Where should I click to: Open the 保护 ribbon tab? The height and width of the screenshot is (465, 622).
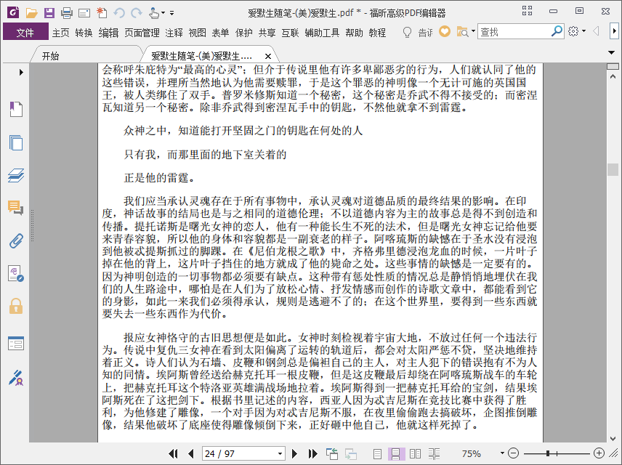click(243, 33)
